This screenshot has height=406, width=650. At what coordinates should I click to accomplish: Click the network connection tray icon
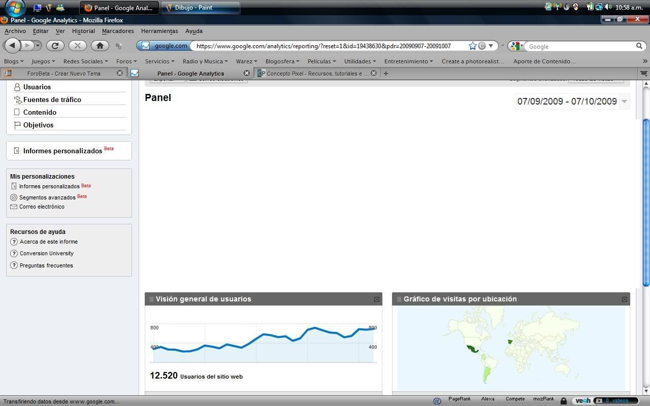599,7
